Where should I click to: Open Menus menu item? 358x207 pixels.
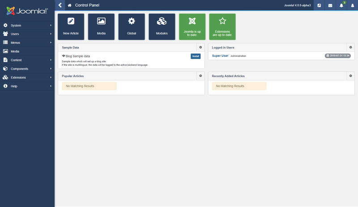[27, 42]
